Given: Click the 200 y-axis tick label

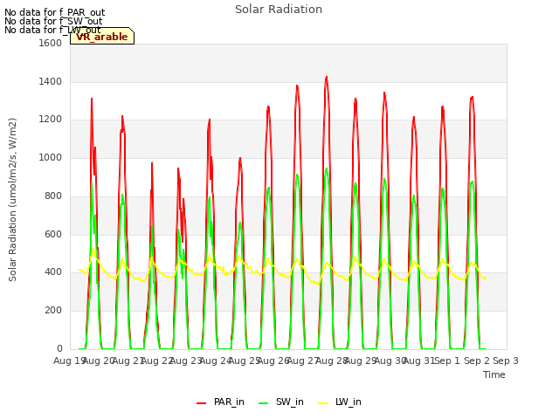Looking at the screenshot, I should point(53,311).
